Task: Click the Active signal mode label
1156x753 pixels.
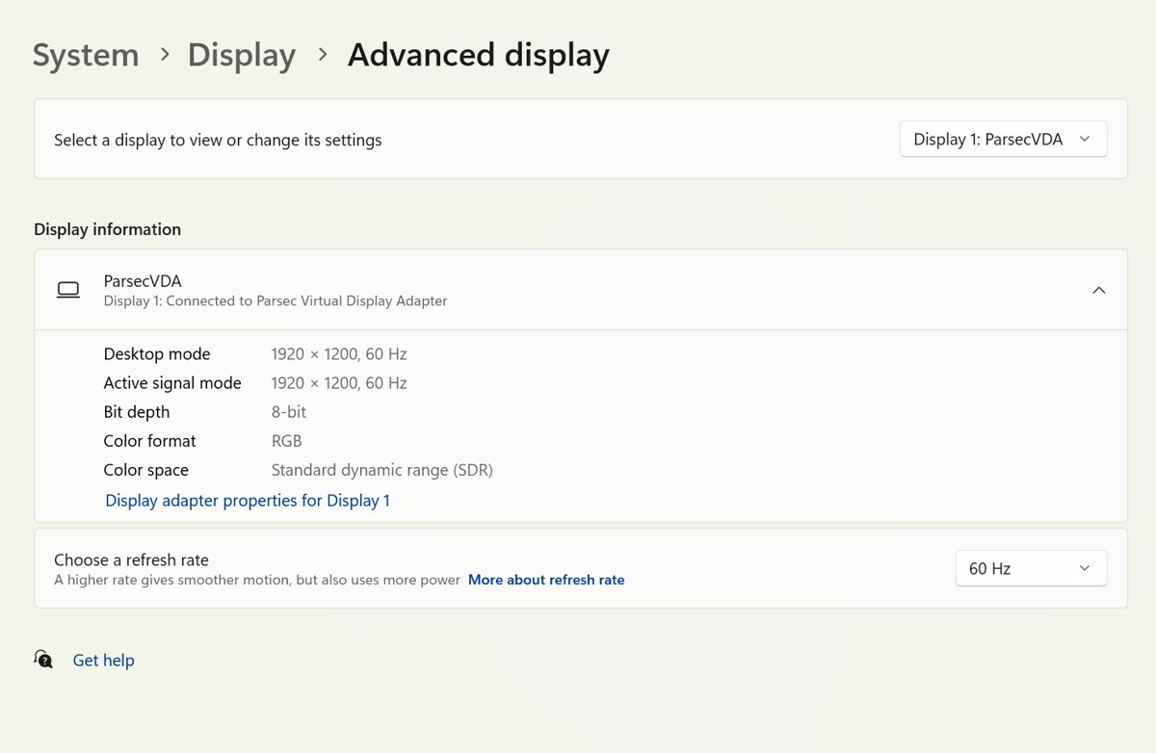Action: (172, 383)
